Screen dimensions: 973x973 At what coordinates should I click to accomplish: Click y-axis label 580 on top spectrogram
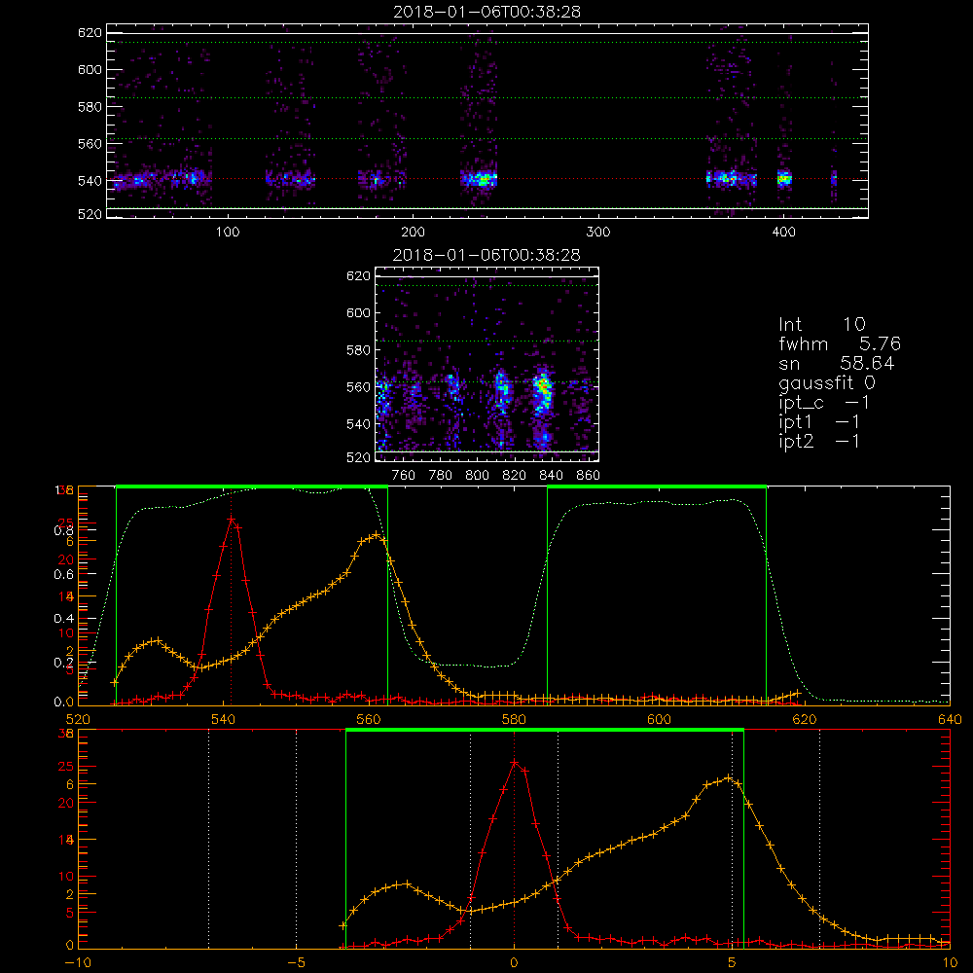(90, 107)
